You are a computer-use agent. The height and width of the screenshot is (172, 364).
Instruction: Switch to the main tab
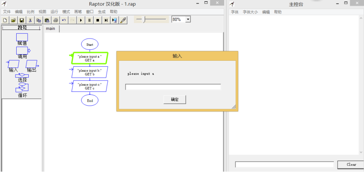pyautogui.click(x=51, y=28)
